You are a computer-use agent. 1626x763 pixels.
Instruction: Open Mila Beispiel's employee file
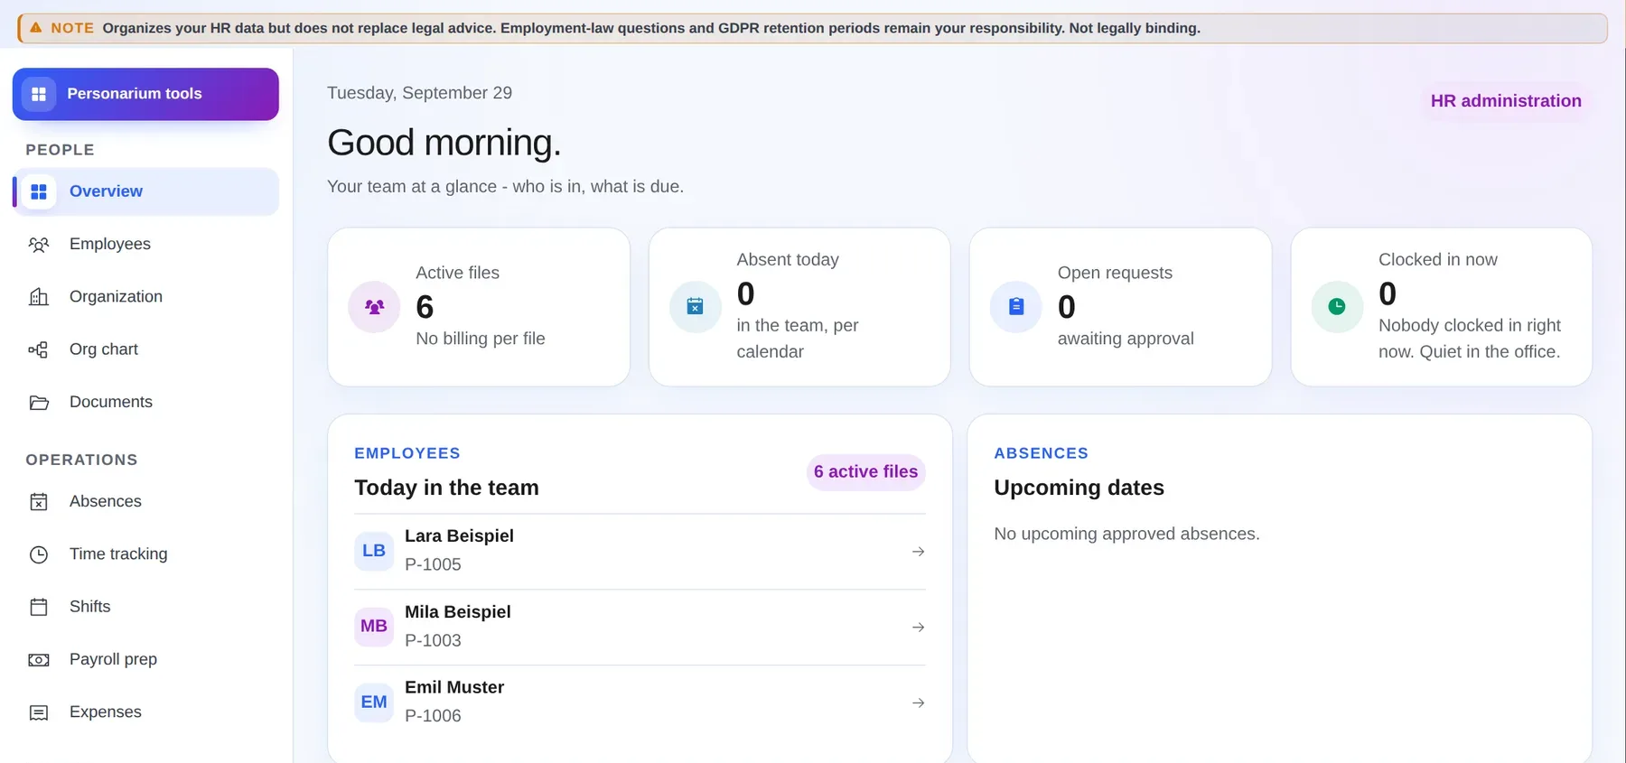coord(640,627)
